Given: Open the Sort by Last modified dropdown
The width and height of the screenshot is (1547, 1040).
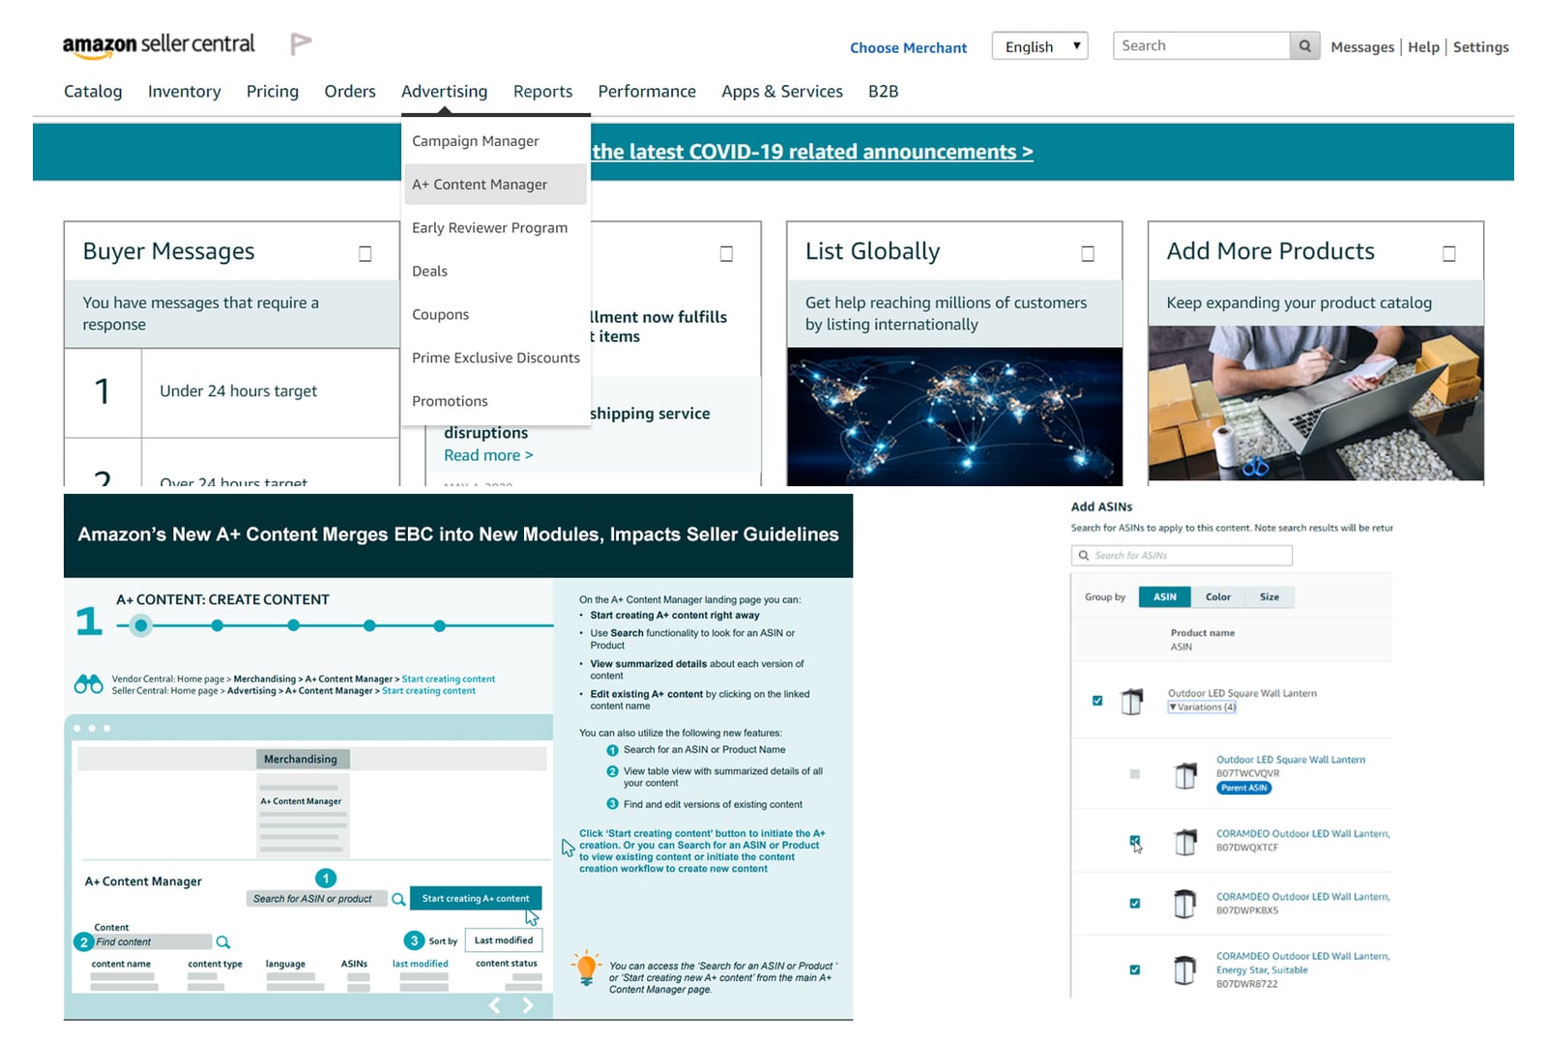Looking at the screenshot, I should pyautogui.click(x=504, y=940).
